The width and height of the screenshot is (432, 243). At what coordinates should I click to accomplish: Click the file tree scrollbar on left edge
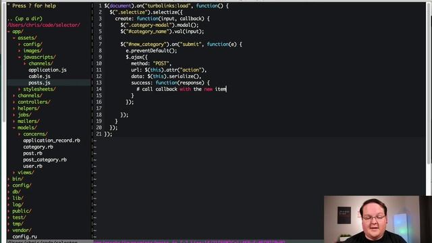click(x=4, y=62)
